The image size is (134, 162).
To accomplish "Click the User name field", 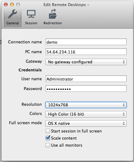I will pyautogui.click(x=86, y=79).
